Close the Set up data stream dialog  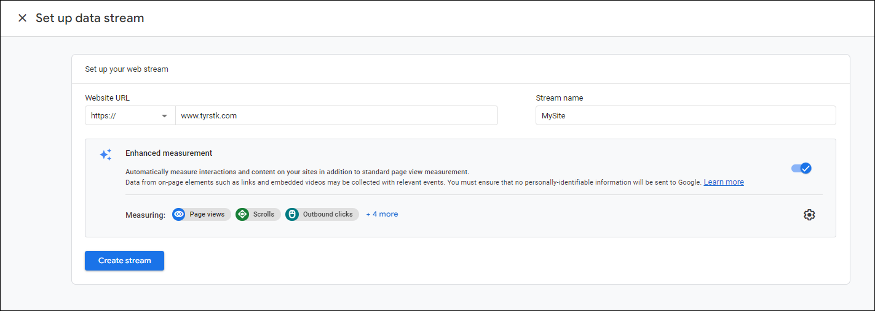coord(22,18)
